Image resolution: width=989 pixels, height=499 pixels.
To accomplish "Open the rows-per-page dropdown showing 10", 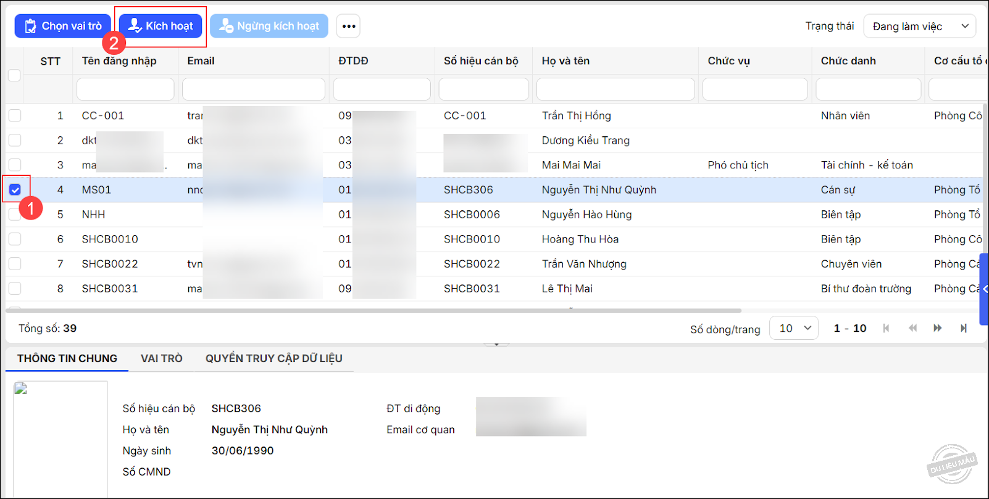I will pyautogui.click(x=794, y=328).
